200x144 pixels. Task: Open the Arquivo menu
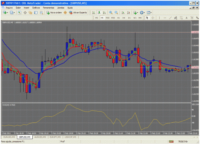pos(9,8)
